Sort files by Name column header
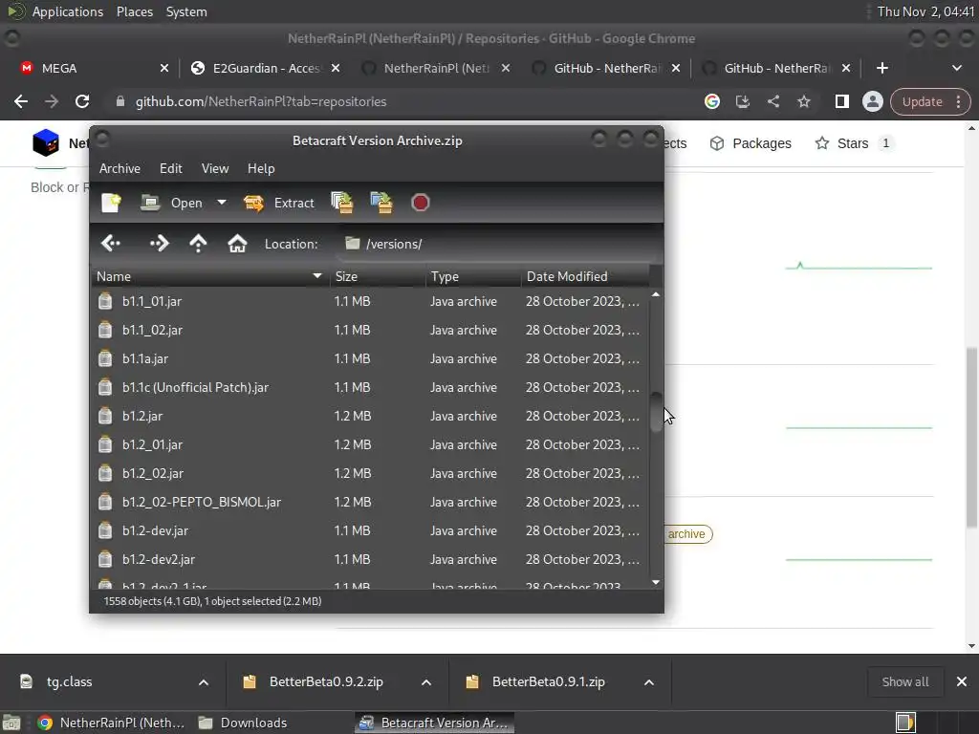The height and width of the screenshot is (734, 979). click(209, 276)
